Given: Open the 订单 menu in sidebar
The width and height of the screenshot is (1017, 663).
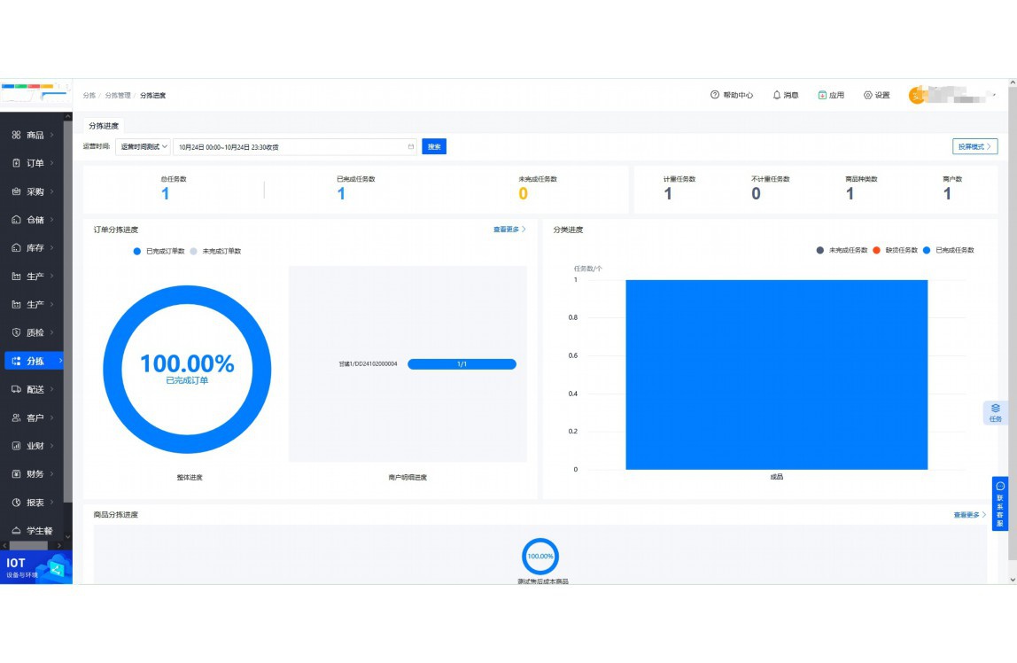Looking at the screenshot, I should click(x=34, y=163).
